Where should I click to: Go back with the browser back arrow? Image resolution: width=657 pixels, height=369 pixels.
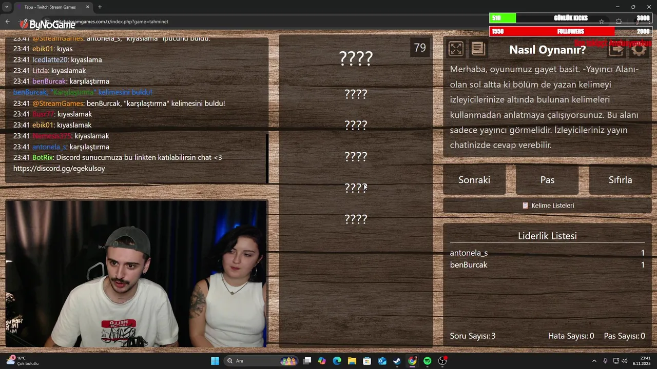coord(7,22)
